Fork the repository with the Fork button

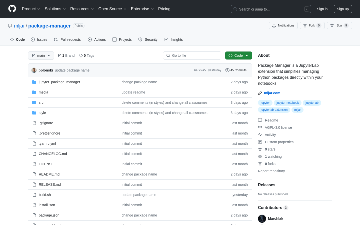click(312, 25)
